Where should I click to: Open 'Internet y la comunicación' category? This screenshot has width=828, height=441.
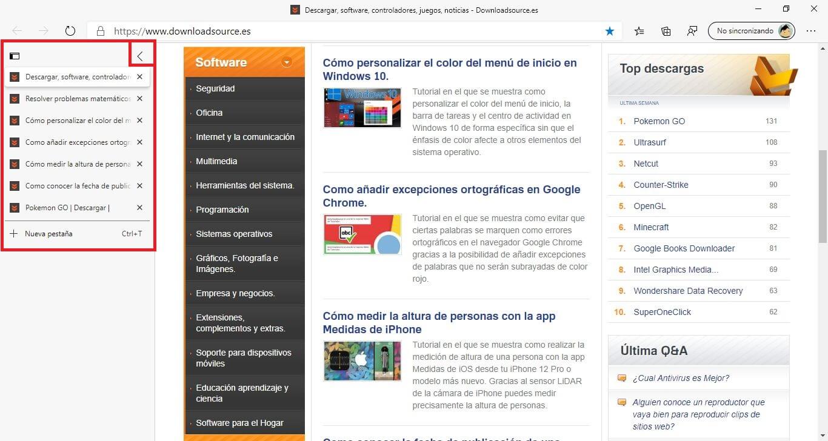[244, 137]
